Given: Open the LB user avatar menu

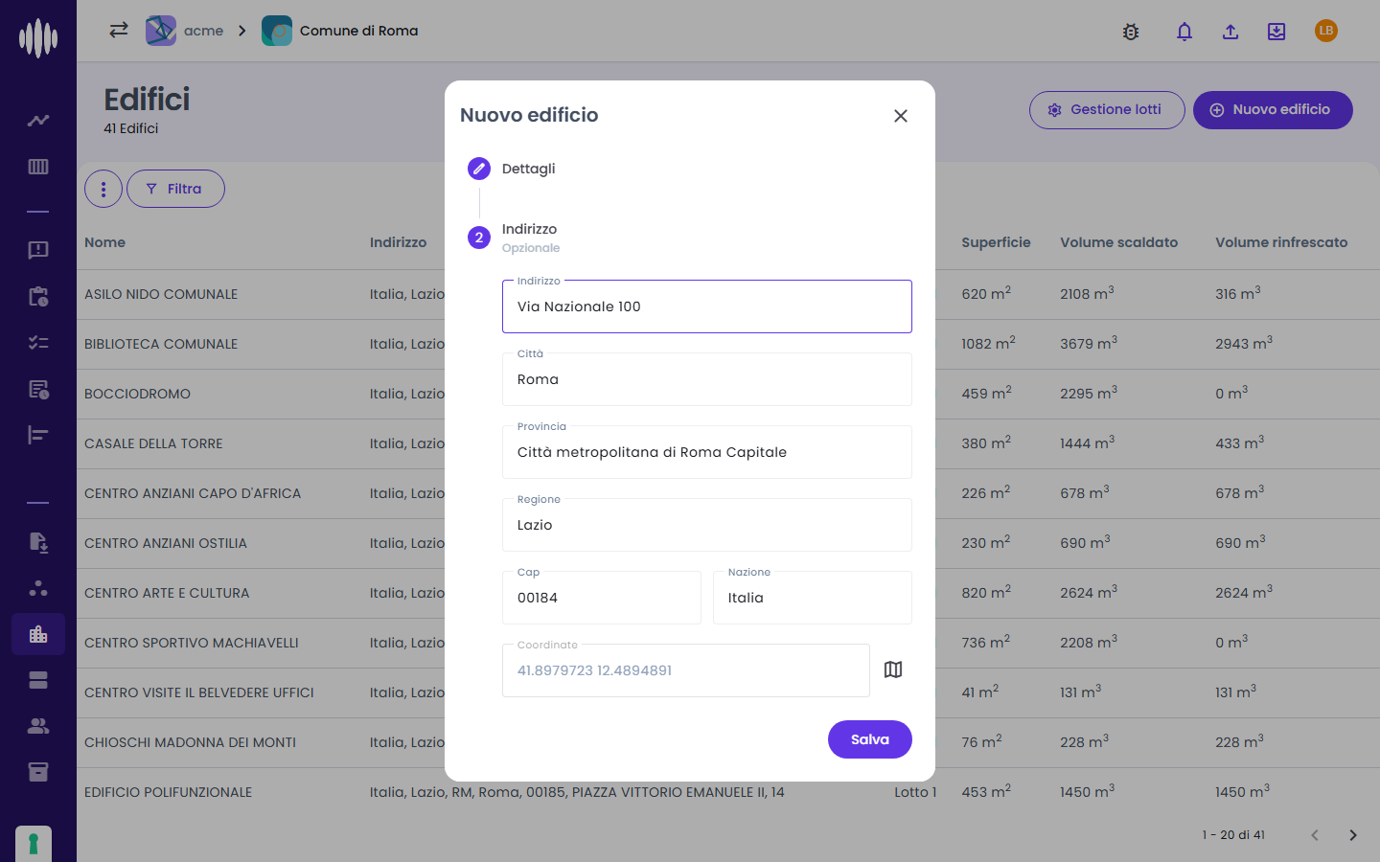Looking at the screenshot, I should click(x=1326, y=31).
